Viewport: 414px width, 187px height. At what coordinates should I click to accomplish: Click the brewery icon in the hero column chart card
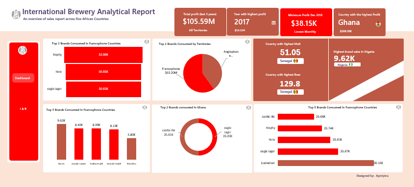click(x=145, y=107)
